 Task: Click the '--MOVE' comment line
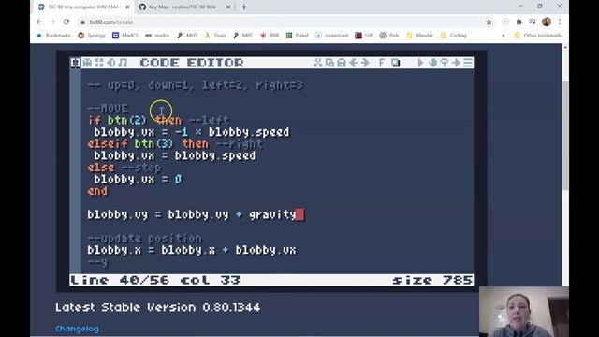tap(108, 109)
